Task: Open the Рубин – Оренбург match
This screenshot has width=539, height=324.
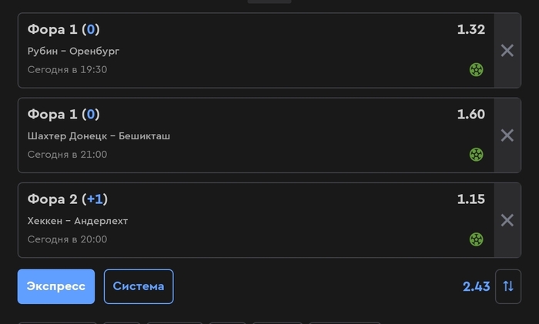Action: 74,52
